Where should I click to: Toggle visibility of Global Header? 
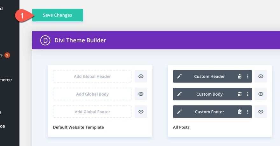[141, 77]
